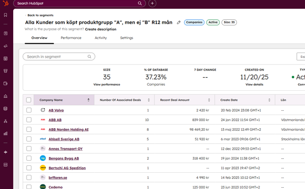
Task: Click the brfforen.se placeholder logo icon
Action: coord(43,177)
